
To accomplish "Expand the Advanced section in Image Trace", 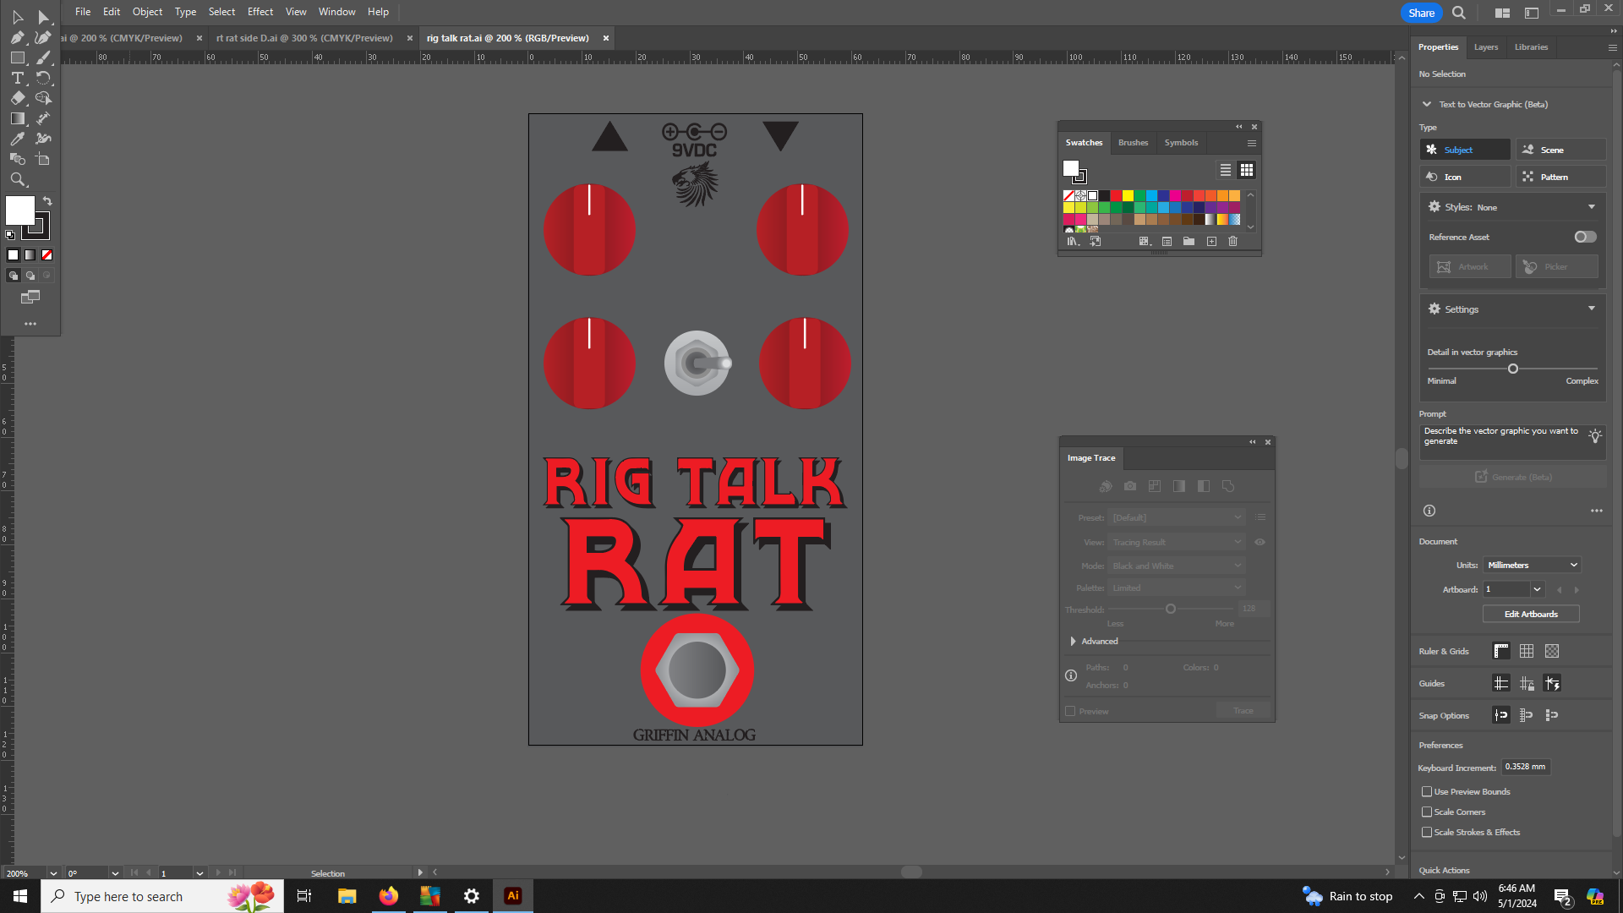I will pyautogui.click(x=1074, y=641).
